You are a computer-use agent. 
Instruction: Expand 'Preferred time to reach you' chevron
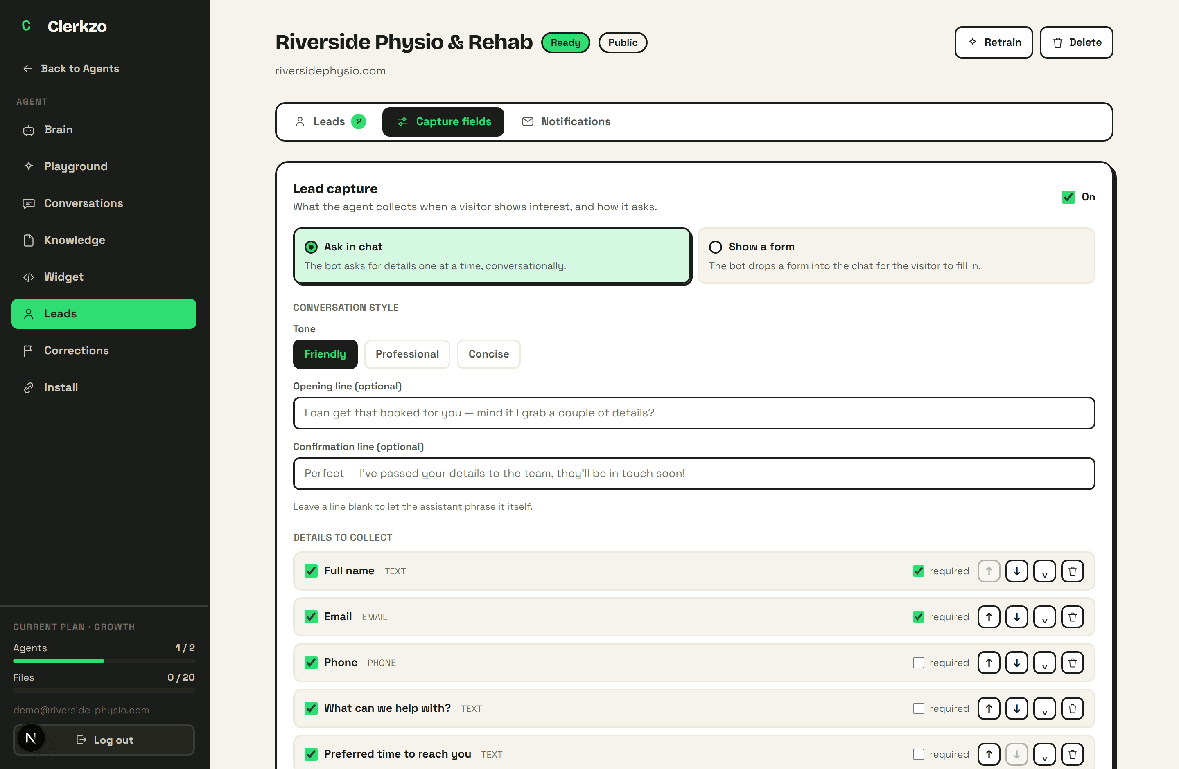tap(1045, 754)
